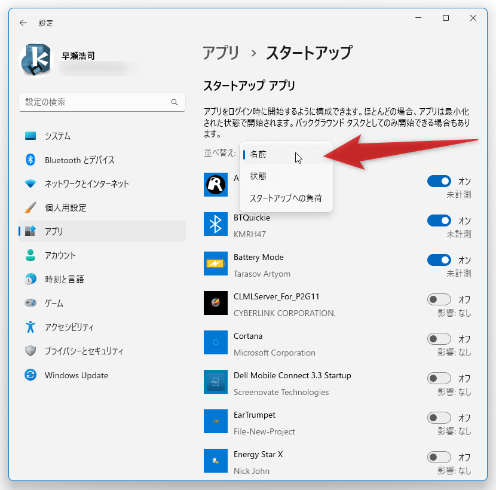Viewport: 496px width, 490px height.
Task: Select 名前 in the sort dropdown
Action: (286, 154)
